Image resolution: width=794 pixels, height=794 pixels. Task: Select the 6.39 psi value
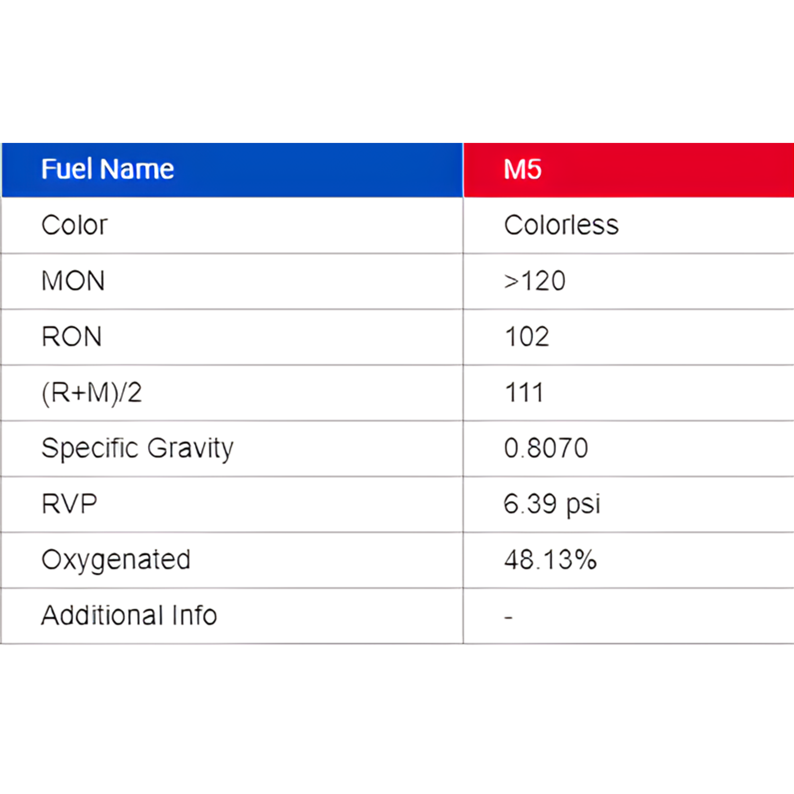coord(552,504)
